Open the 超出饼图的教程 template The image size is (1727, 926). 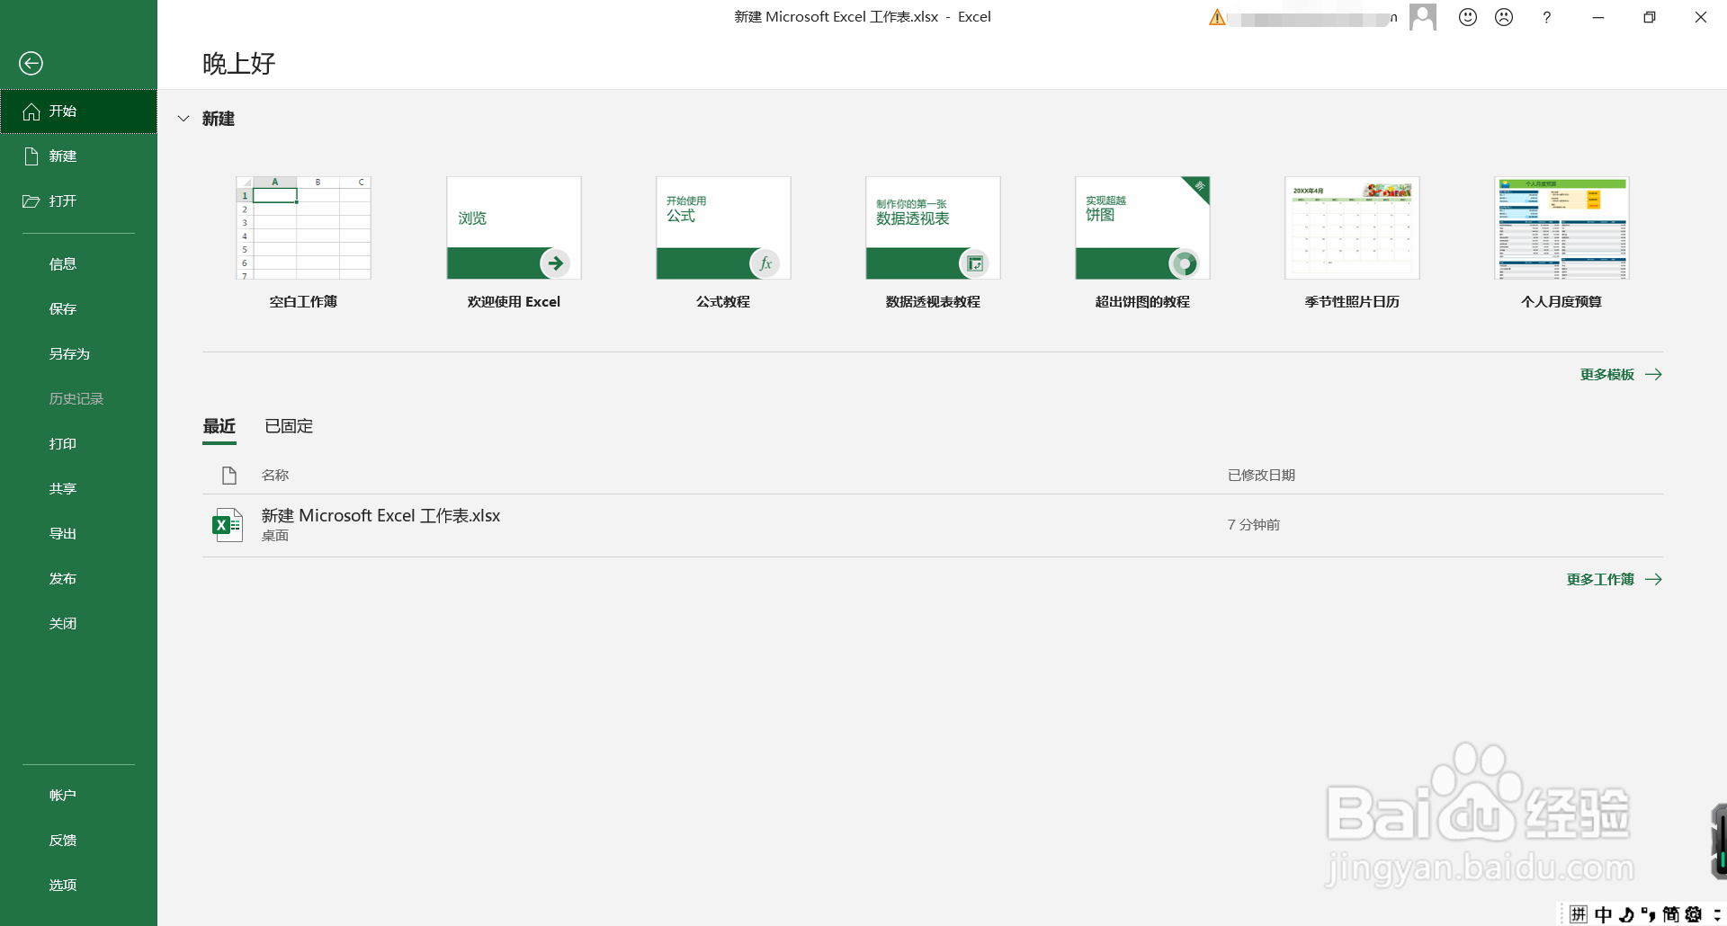[1142, 243]
